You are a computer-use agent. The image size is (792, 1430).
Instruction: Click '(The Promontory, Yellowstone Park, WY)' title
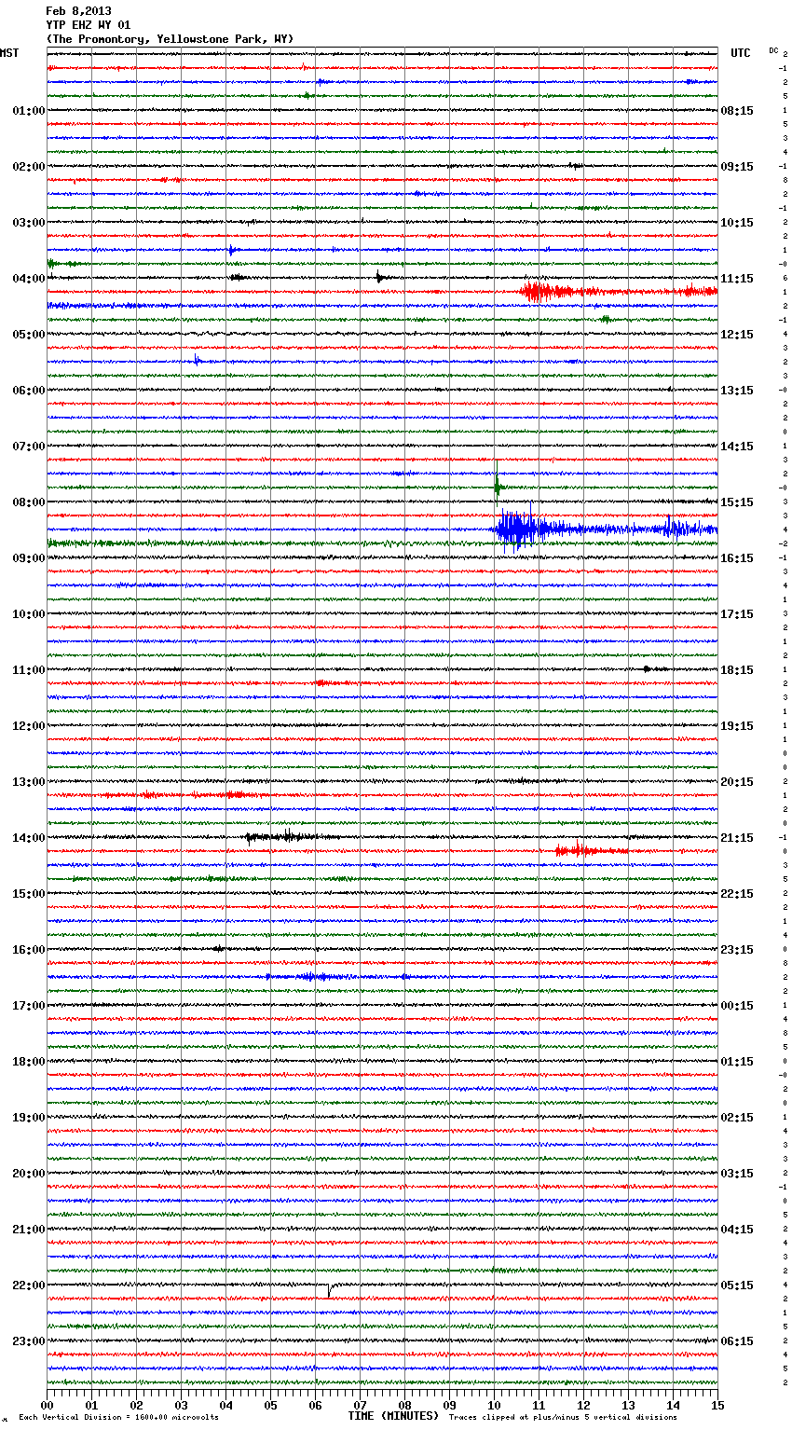[x=170, y=39]
